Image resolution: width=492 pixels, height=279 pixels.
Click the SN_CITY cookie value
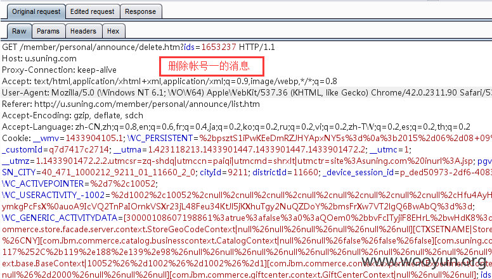[119, 173]
